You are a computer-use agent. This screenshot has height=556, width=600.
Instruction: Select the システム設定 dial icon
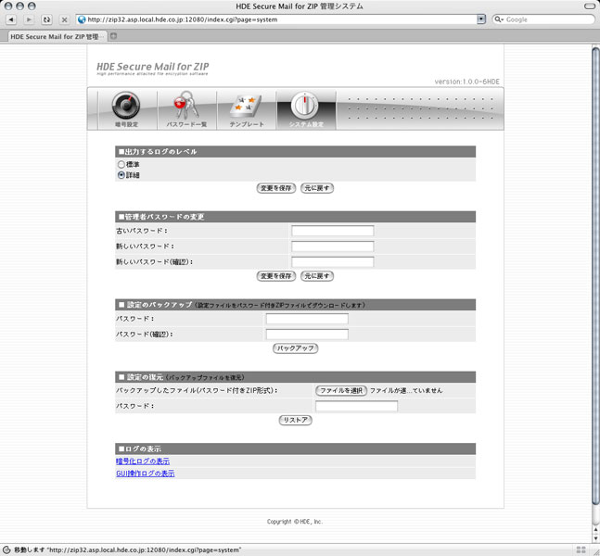coord(306,109)
